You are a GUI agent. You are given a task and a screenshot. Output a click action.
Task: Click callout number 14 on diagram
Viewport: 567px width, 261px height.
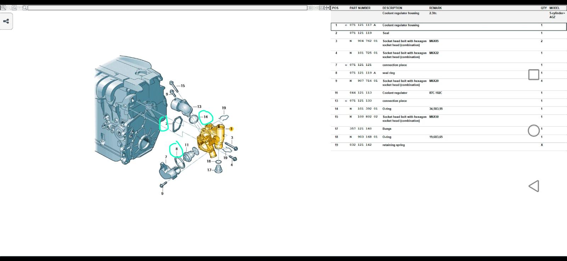click(x=206, y=117)
